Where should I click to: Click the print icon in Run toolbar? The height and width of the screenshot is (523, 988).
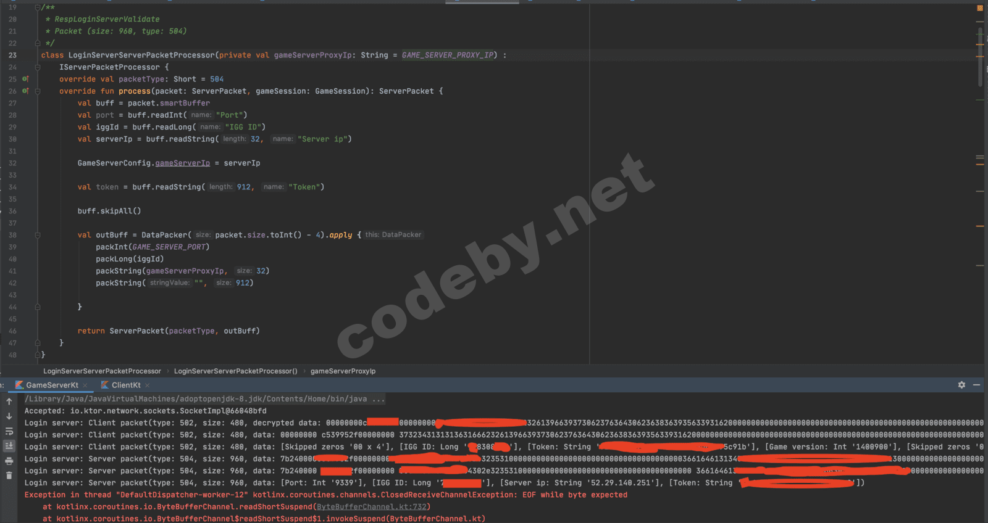[9, 461]
